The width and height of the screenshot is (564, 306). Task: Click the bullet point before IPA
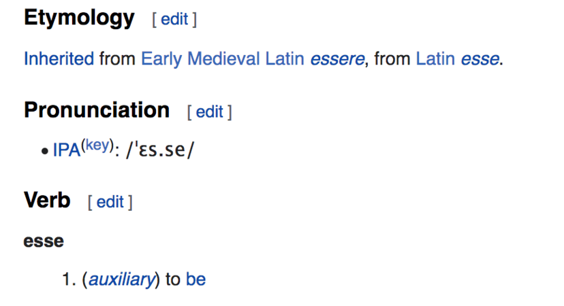point(45,151)
